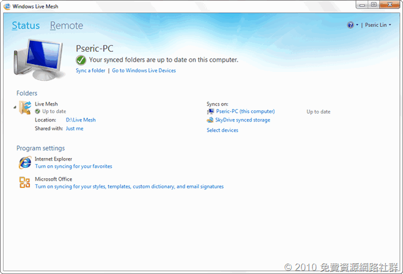The height and width of the screenshot is (274, 403).
Task: Switch to the Remote tab
Action: (67, 26)
